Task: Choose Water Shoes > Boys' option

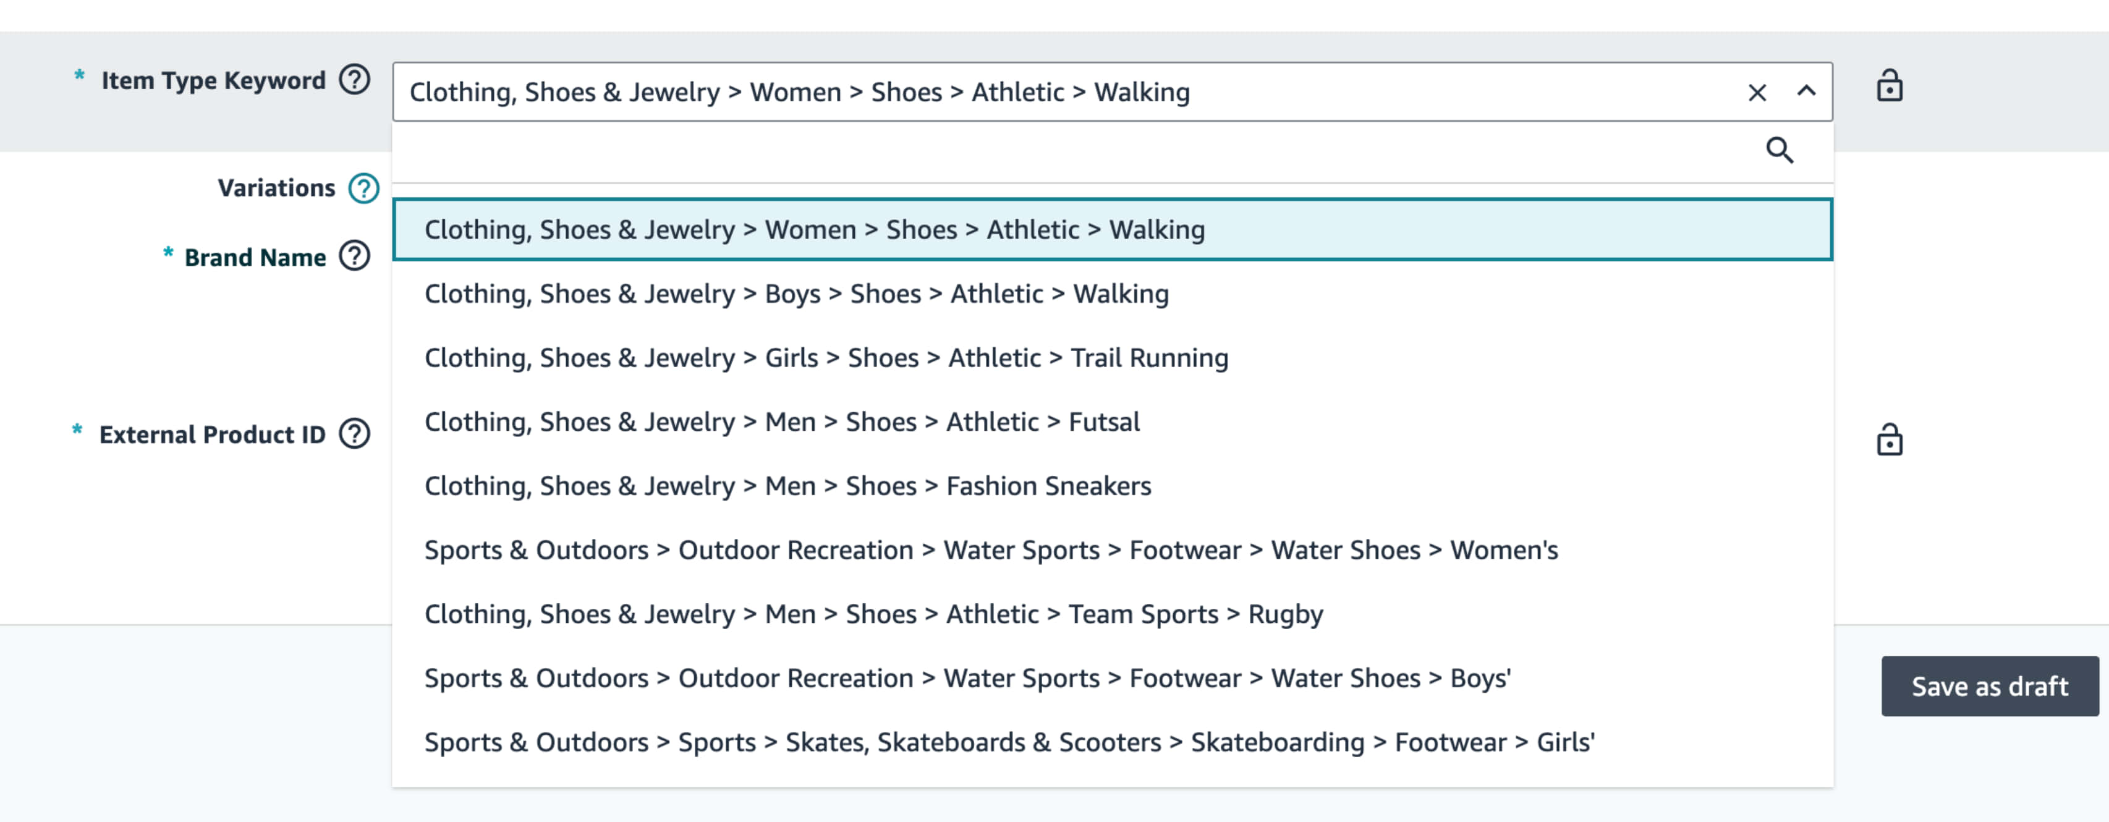Action: [968, 678]
